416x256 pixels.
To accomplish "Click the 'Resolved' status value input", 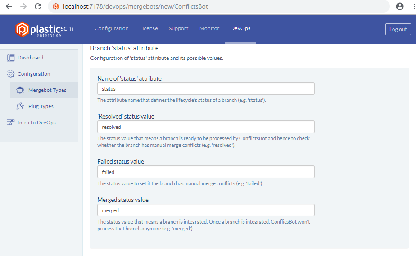I will coord(206,127).
